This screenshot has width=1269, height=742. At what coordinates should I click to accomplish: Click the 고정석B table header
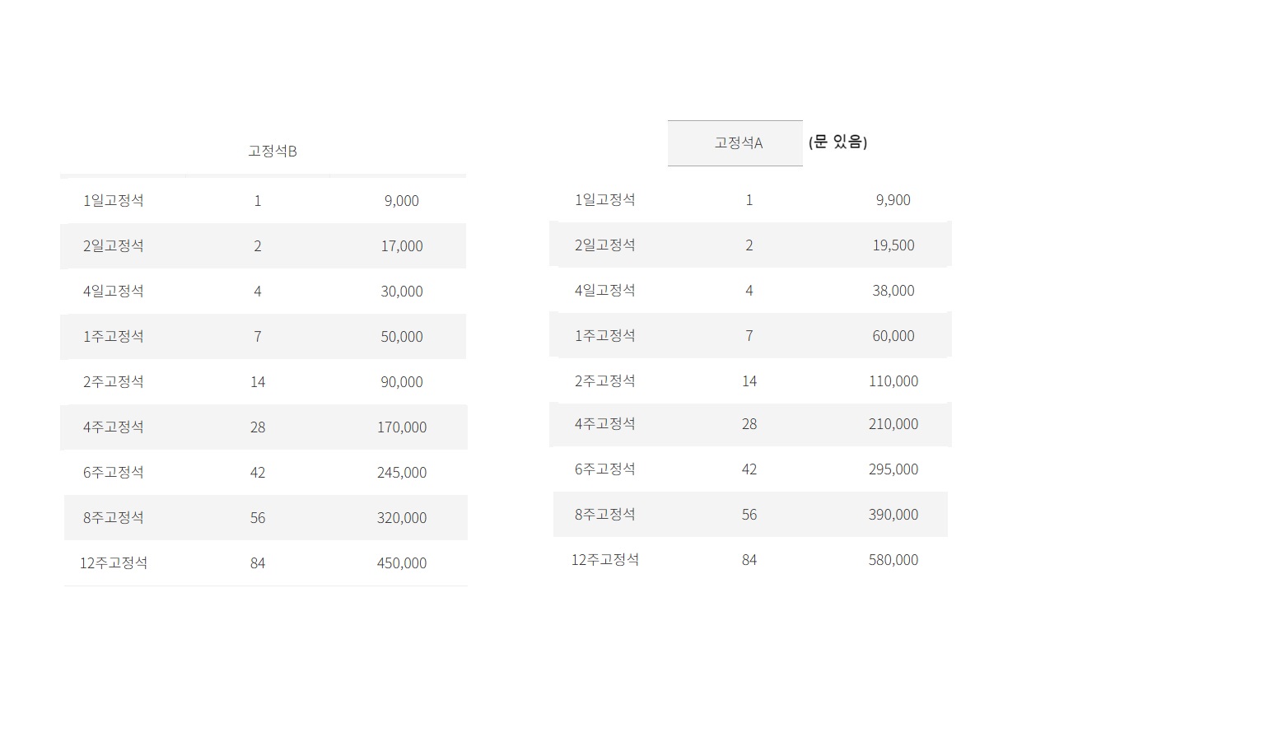(x=273, y=151)
